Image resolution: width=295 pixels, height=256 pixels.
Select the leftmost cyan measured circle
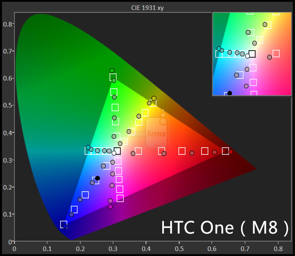(88, 147)
